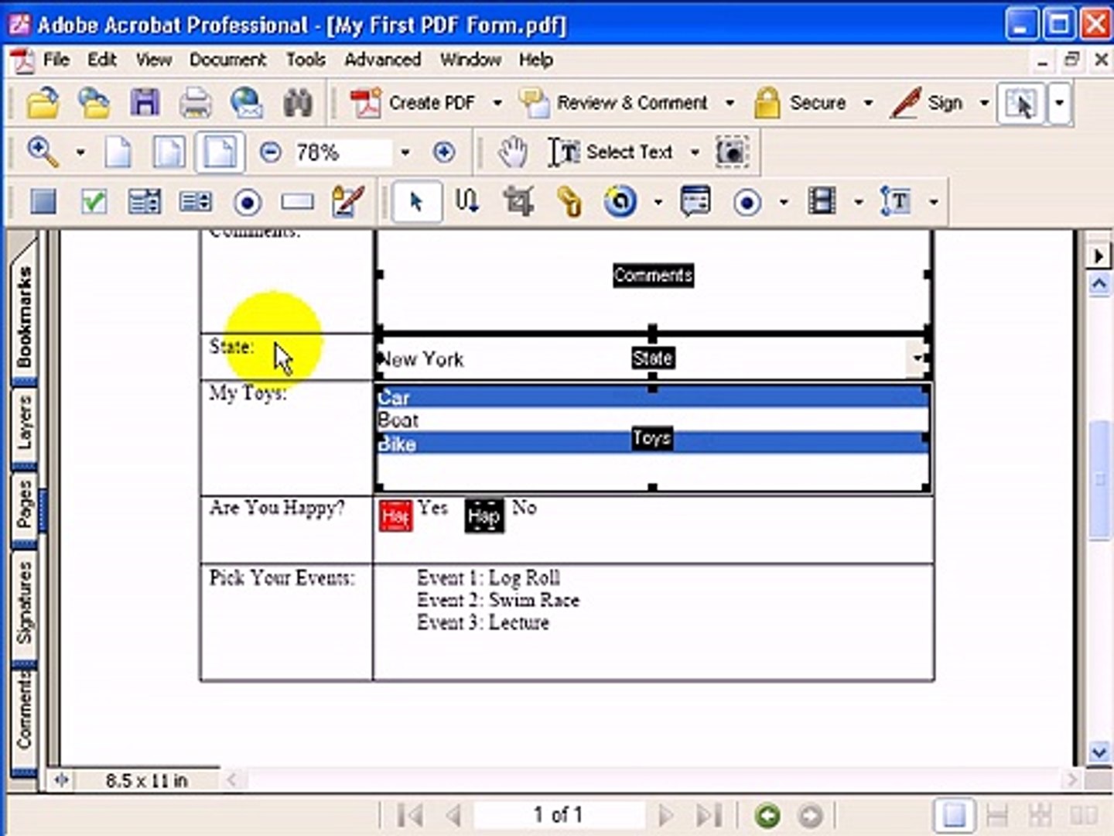Screen dimensions: 1114x836
Task: Choose the Radio Button form tool
Action: coord(248,202)
